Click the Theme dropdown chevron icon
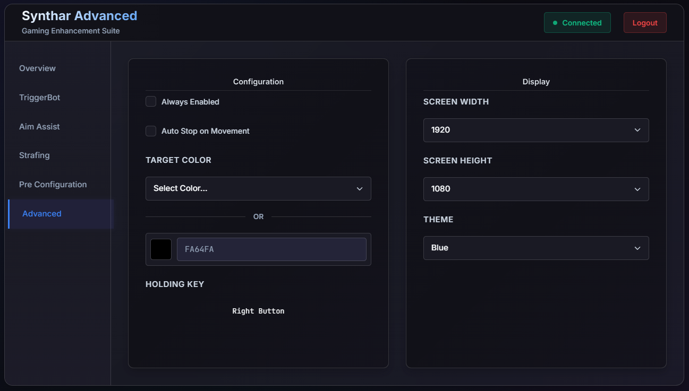This screenshot has width=689, height=391. coord(637,248)
